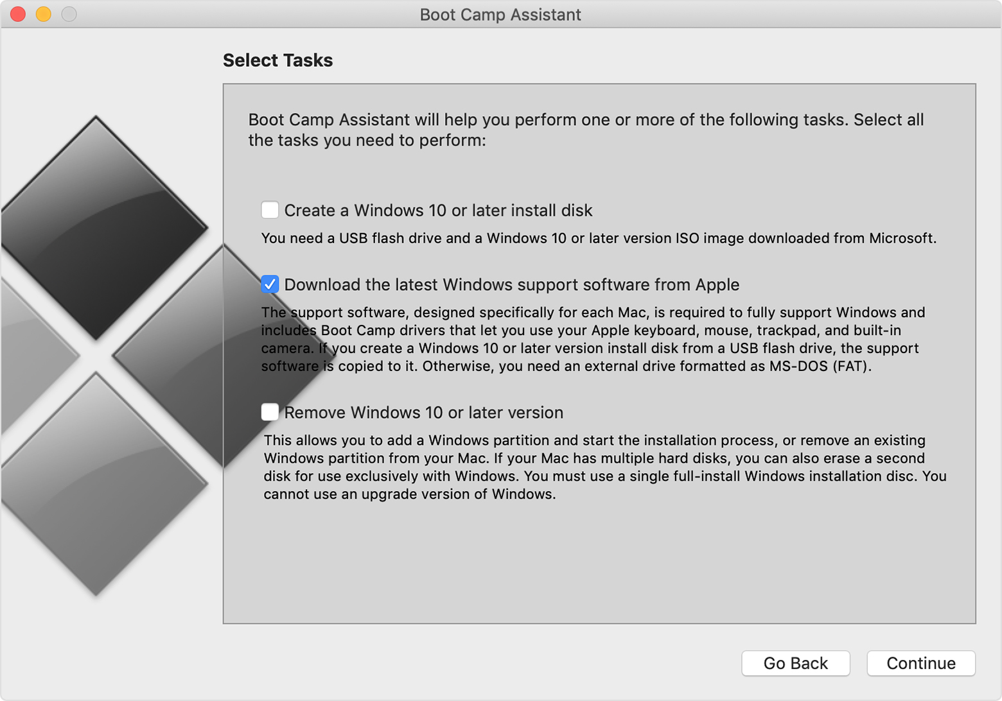Click the Windows partition description paragraph

click(x=605, y=467)
